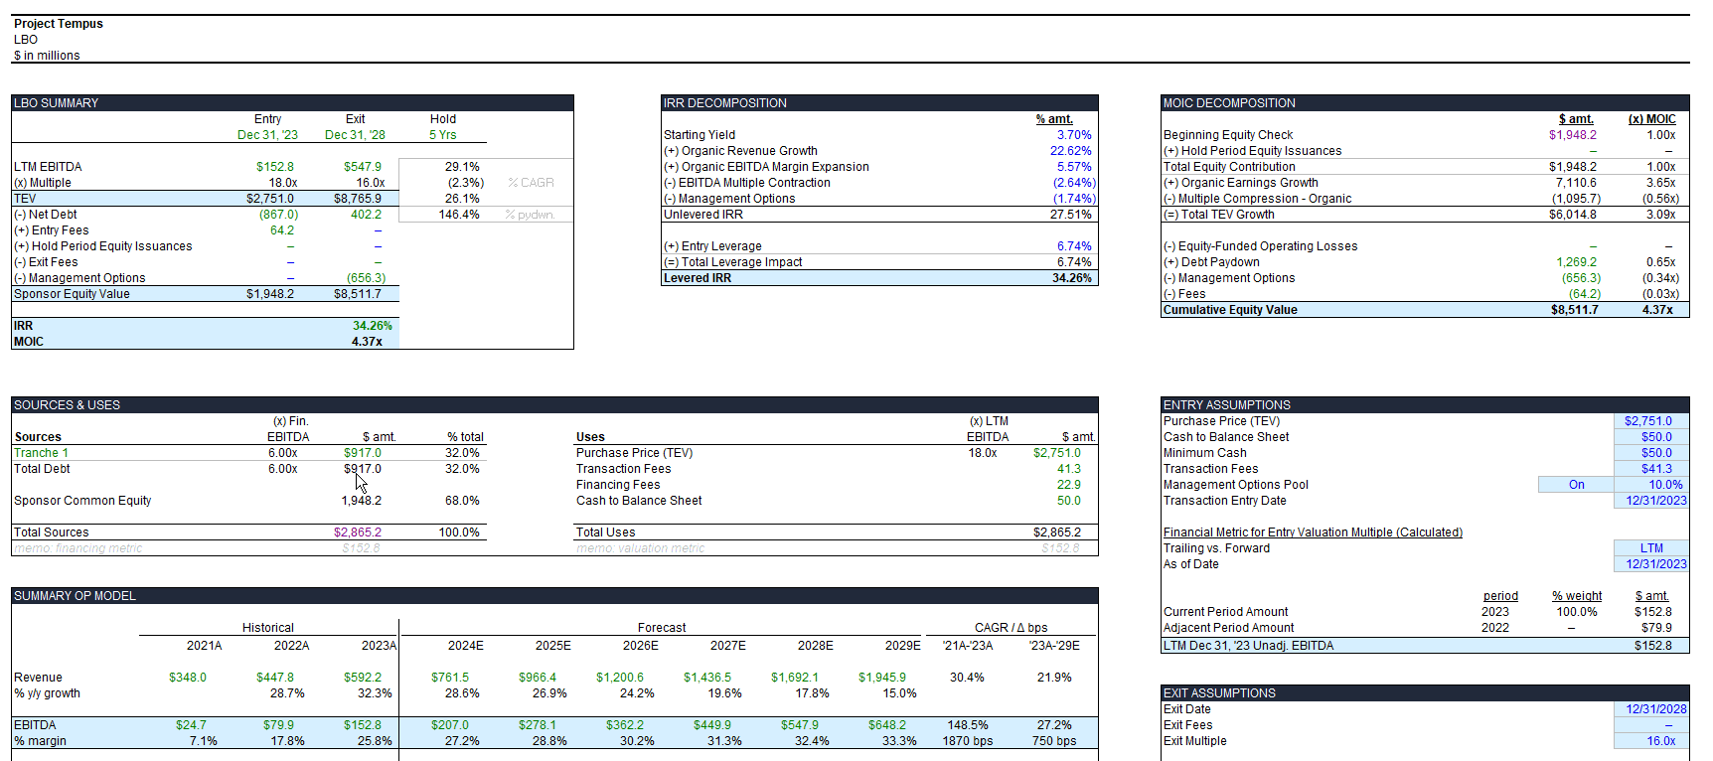The image size is (1713, 761).
Task: Click the underlined Financial Metric for Entry Valuation heading
Action: point(1313,533)
